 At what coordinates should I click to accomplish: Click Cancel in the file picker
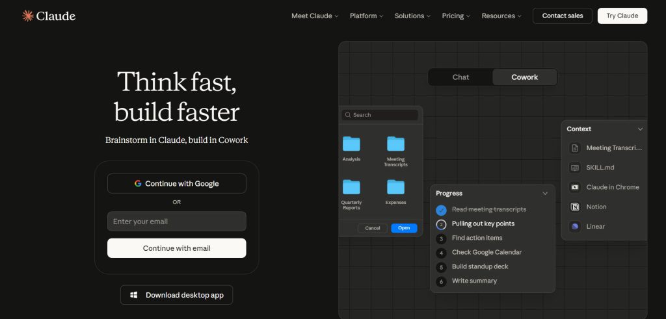click(373, 228)
